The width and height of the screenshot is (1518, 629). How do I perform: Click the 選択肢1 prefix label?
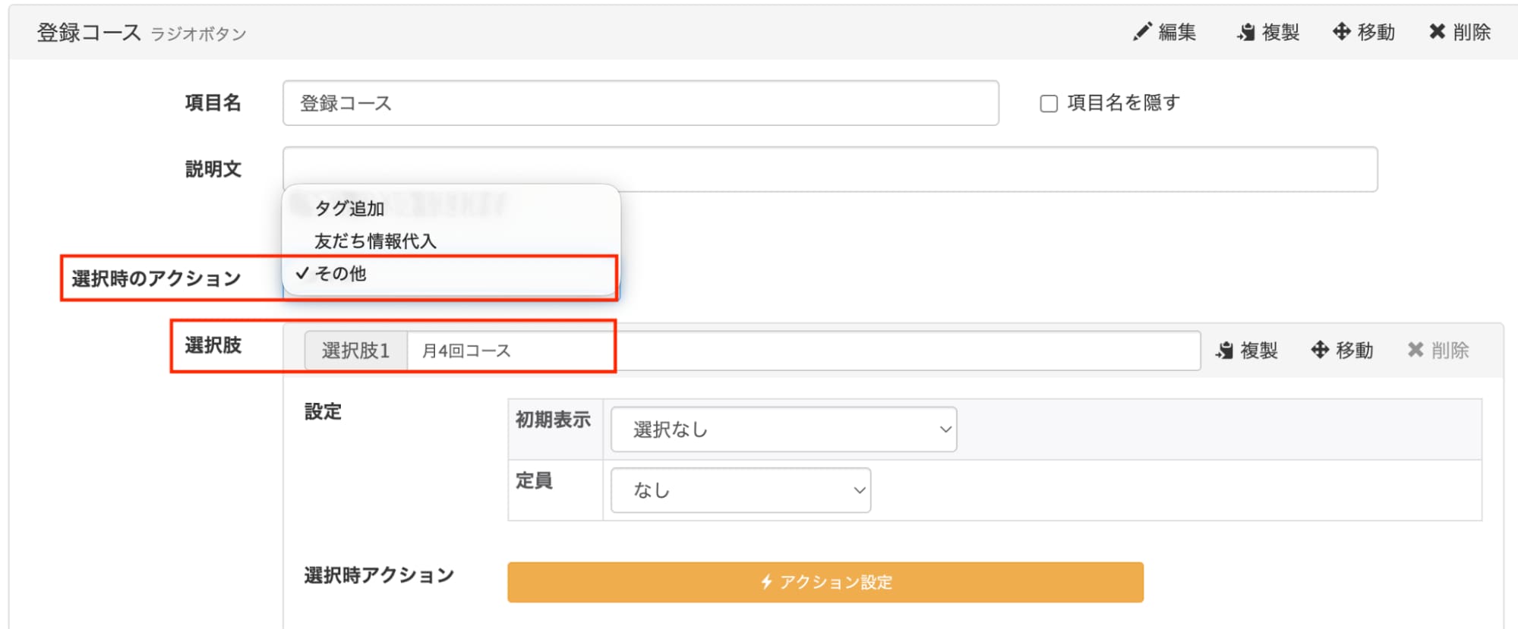355,351
